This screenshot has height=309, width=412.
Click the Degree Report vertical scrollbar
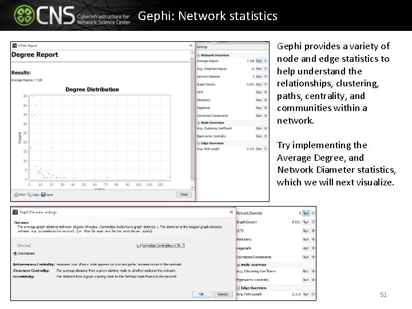[x=192, y=118]
